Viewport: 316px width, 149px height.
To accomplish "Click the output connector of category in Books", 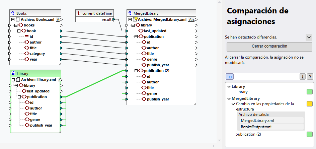I will [61, 54].
